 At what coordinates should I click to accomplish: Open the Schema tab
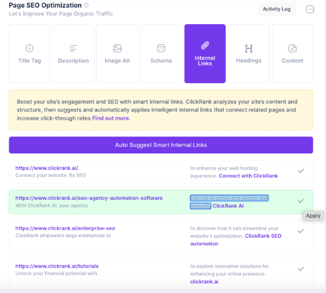(x=161, y=53)
